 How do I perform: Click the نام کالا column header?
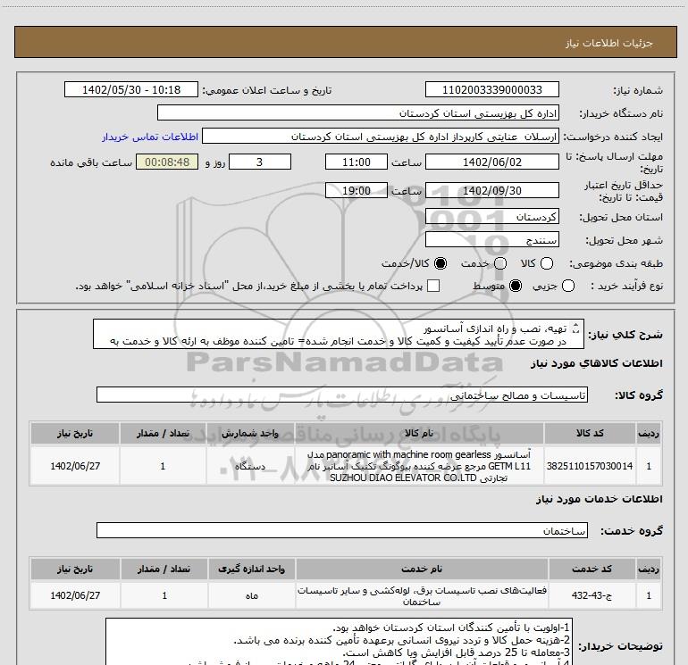419,434
